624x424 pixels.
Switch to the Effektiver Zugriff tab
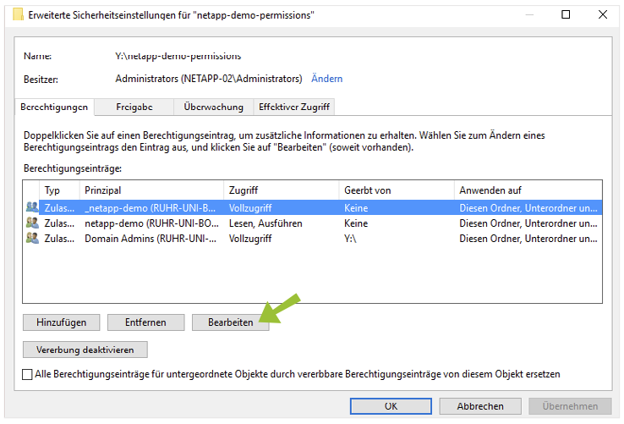pos(294,107)
